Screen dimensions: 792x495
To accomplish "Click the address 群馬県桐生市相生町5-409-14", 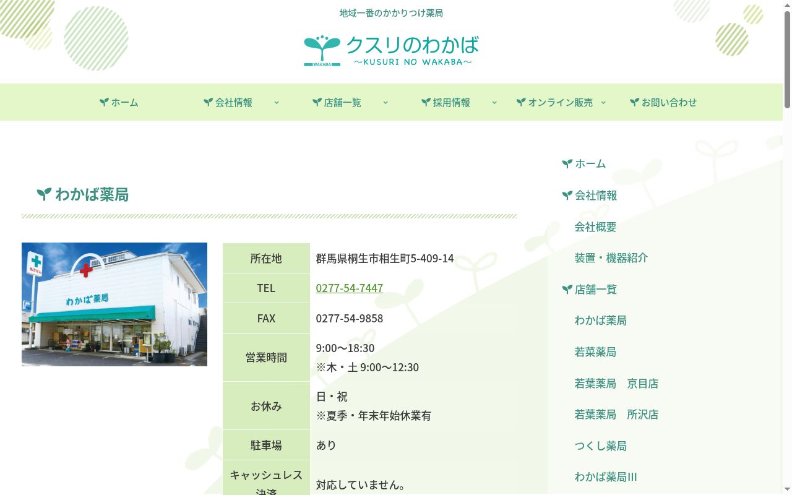I will pyautogui.click(x=385, y=258).
